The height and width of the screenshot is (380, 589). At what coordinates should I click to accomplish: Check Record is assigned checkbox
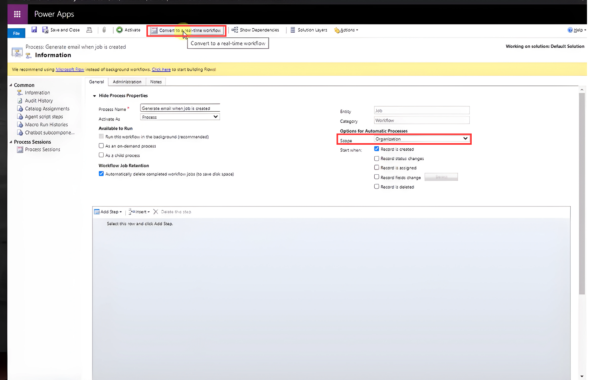(377, 167)
